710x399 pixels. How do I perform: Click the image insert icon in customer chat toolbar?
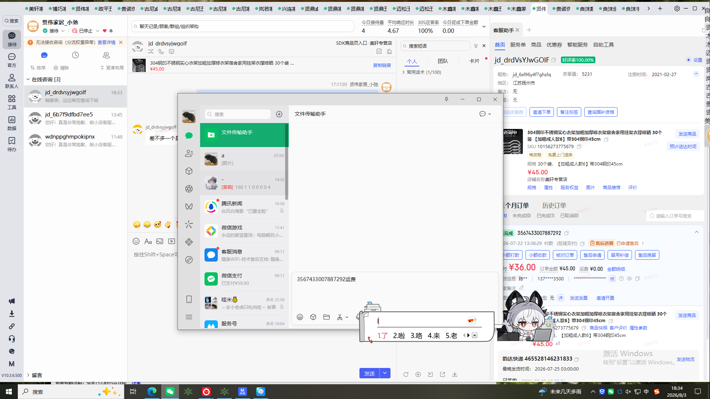160,241
